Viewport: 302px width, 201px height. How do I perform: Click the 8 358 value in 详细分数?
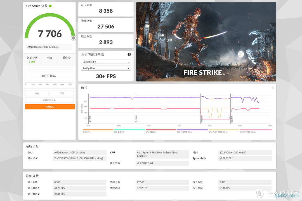(79, 182)
